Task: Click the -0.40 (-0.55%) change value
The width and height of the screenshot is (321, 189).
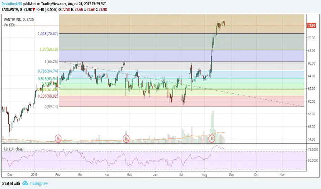Action: pyautogui.click(x=47, y=9)
